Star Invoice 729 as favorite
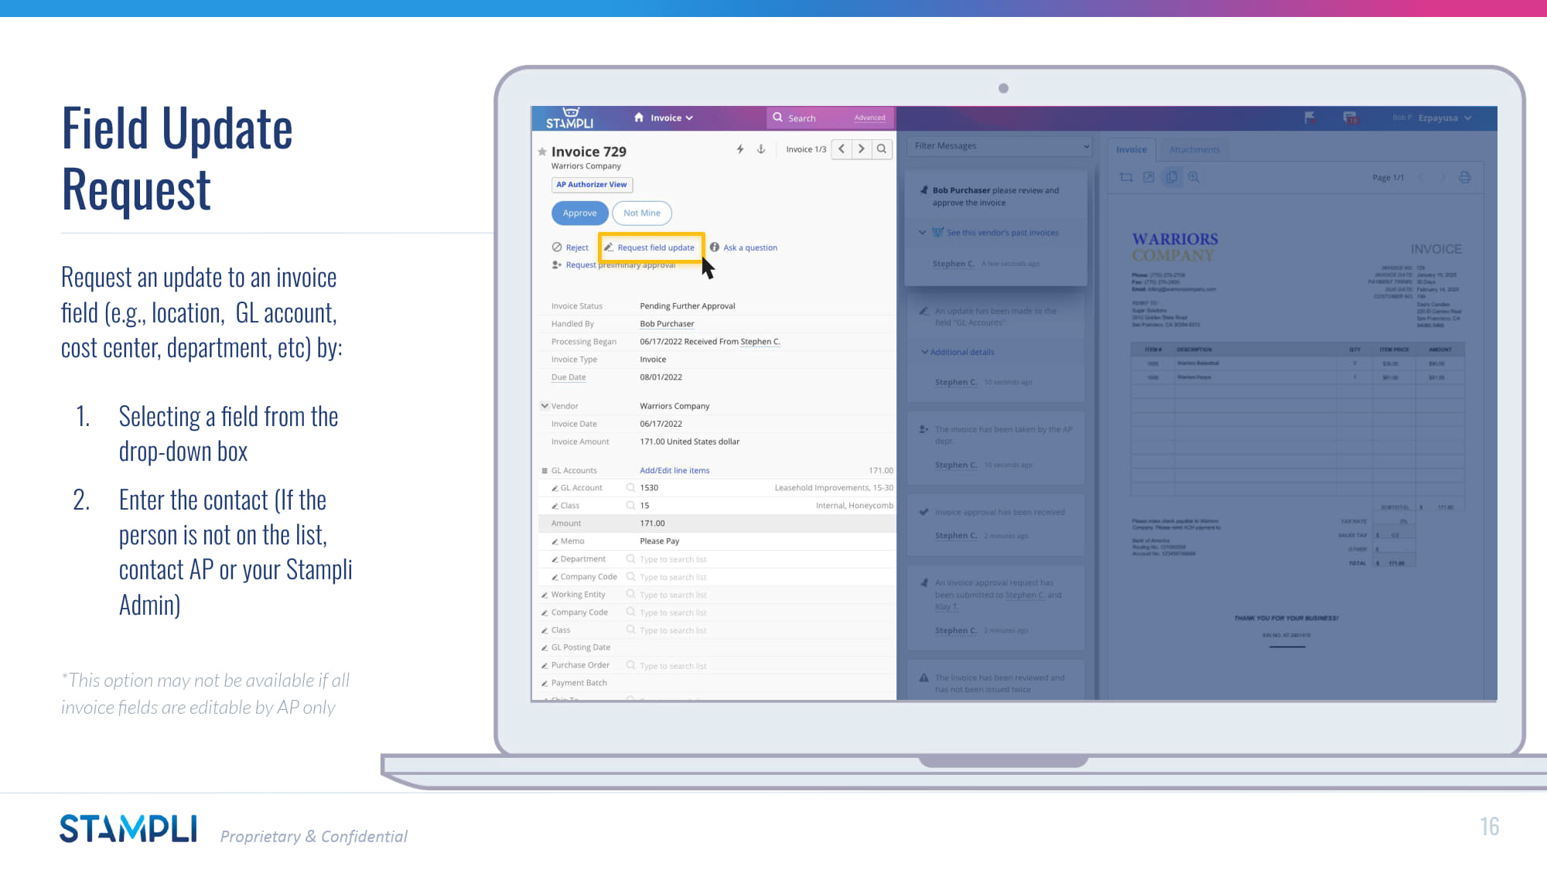Screen dimensions: 1547x870 (x=542, y=152)
